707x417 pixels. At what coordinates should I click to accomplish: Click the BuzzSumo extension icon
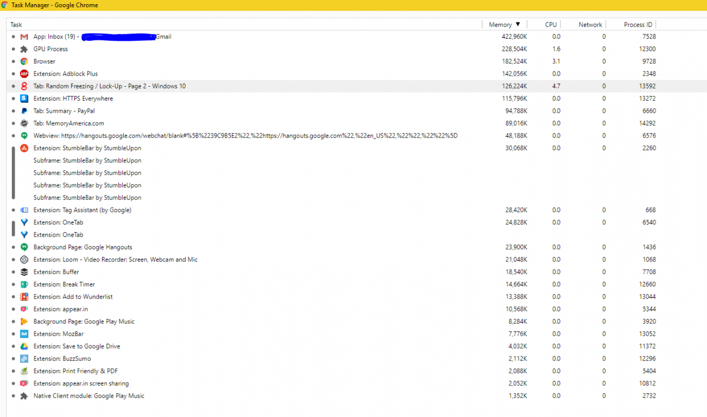[x=24, y=359]
